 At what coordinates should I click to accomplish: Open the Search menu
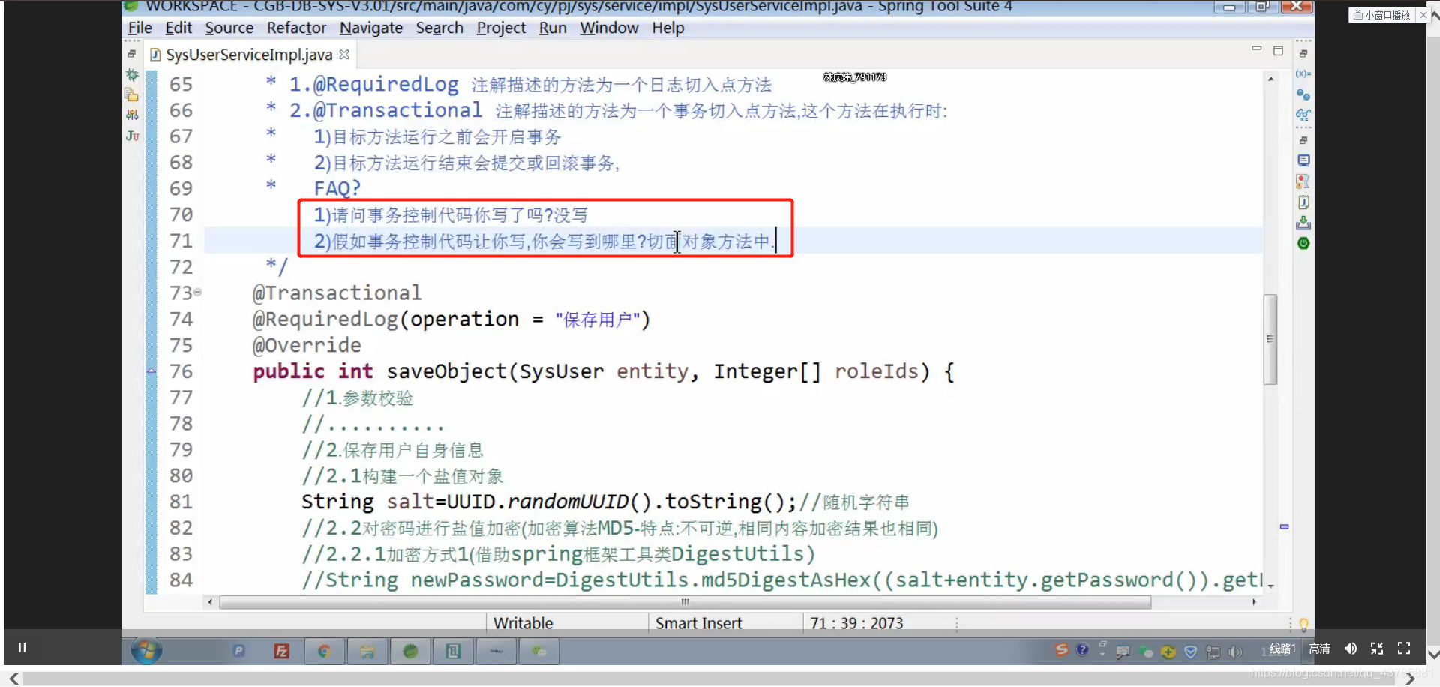(x=439, y=28)
